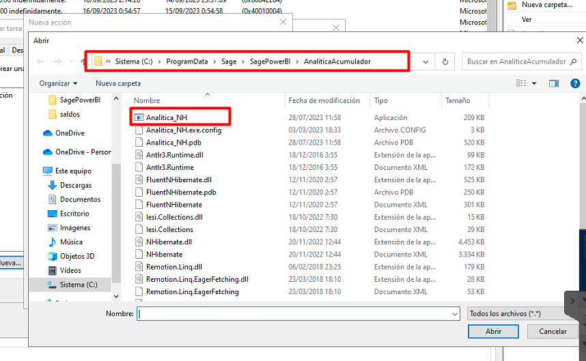
Task: Open Descargas folder in sidebar
Action: [70, 185]
